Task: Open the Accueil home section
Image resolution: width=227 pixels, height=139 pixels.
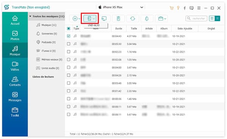Action: pyautogui.click(x=15, y=20)
